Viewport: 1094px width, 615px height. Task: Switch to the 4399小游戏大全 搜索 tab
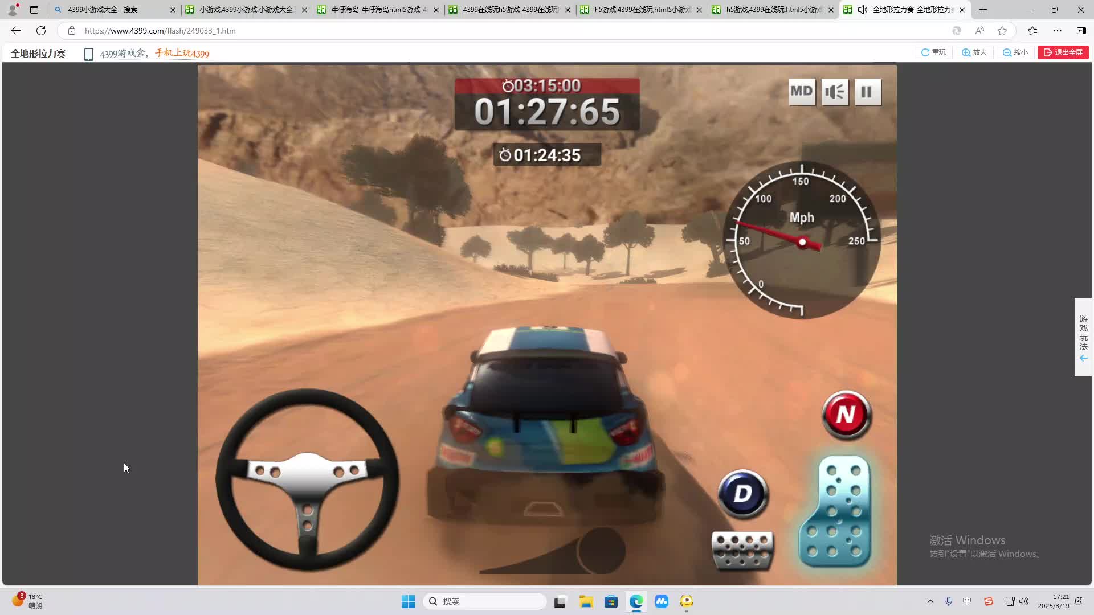coord(103,10)
